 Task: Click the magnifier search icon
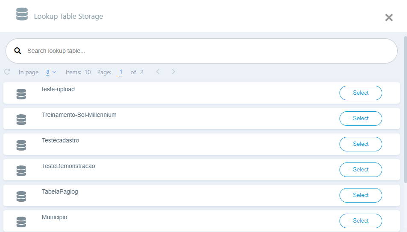point(18,51)
